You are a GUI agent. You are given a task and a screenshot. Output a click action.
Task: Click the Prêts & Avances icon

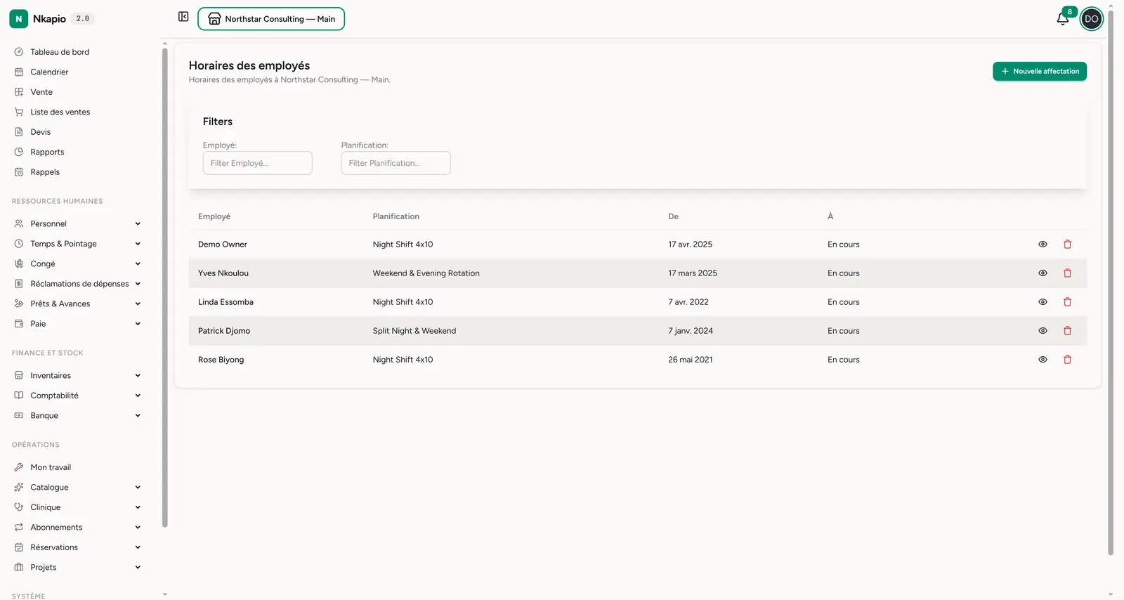click(x=19, y=304)
